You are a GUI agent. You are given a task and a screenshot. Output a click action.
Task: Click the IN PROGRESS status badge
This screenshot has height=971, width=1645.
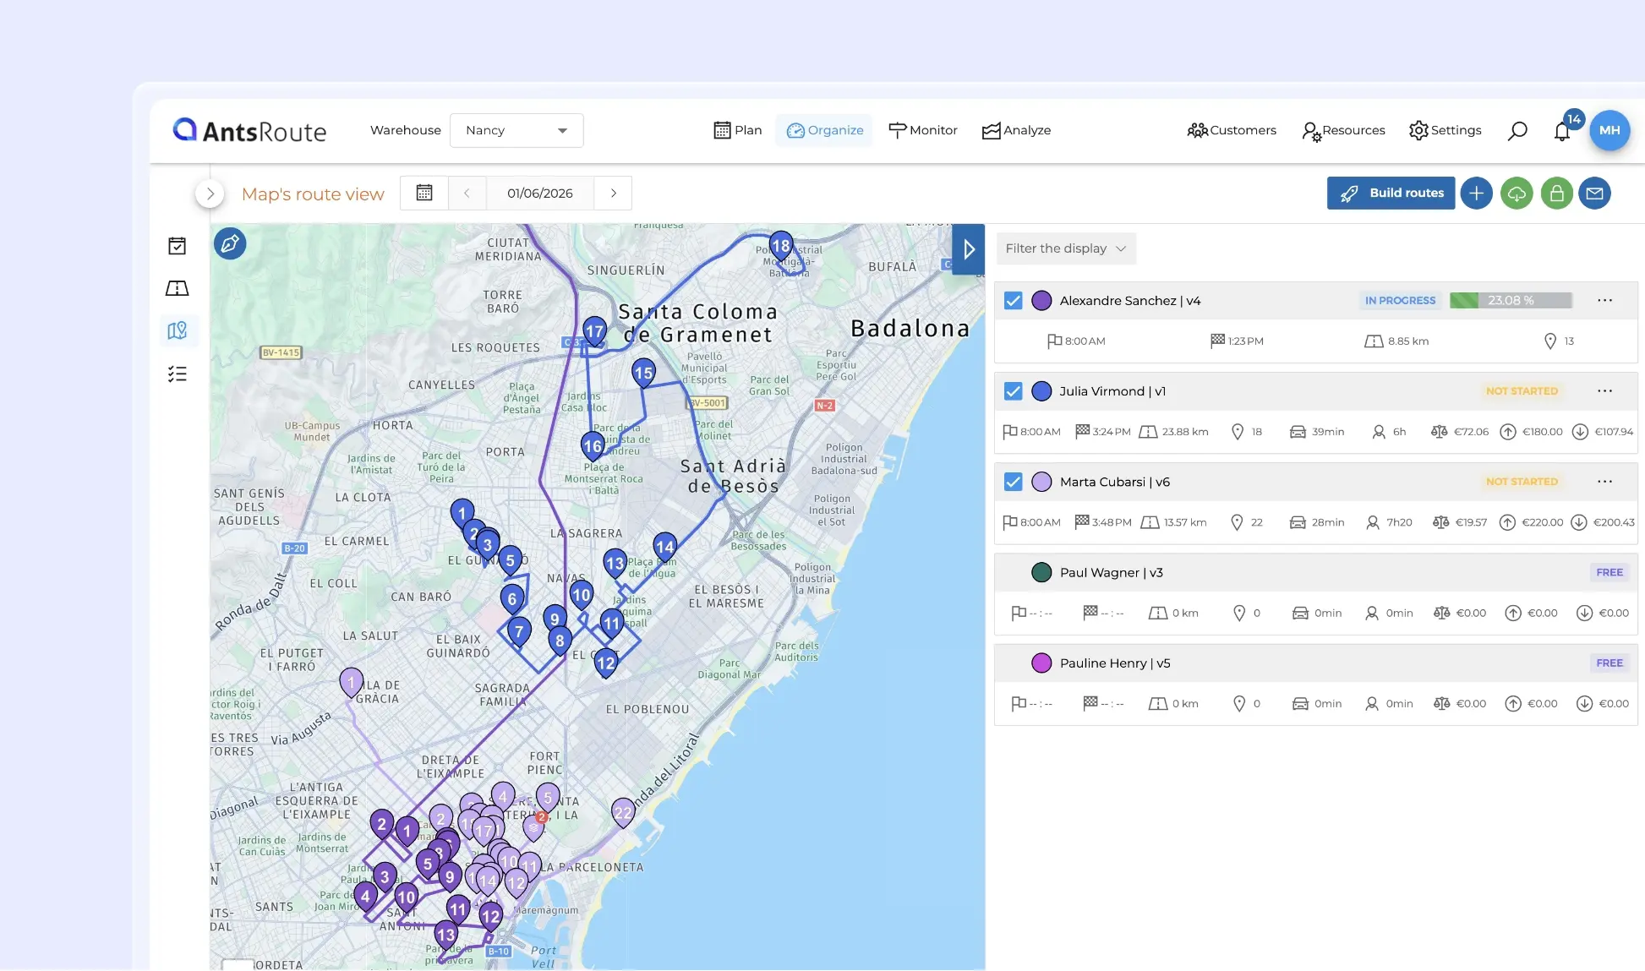click(x=1400, y=300)
